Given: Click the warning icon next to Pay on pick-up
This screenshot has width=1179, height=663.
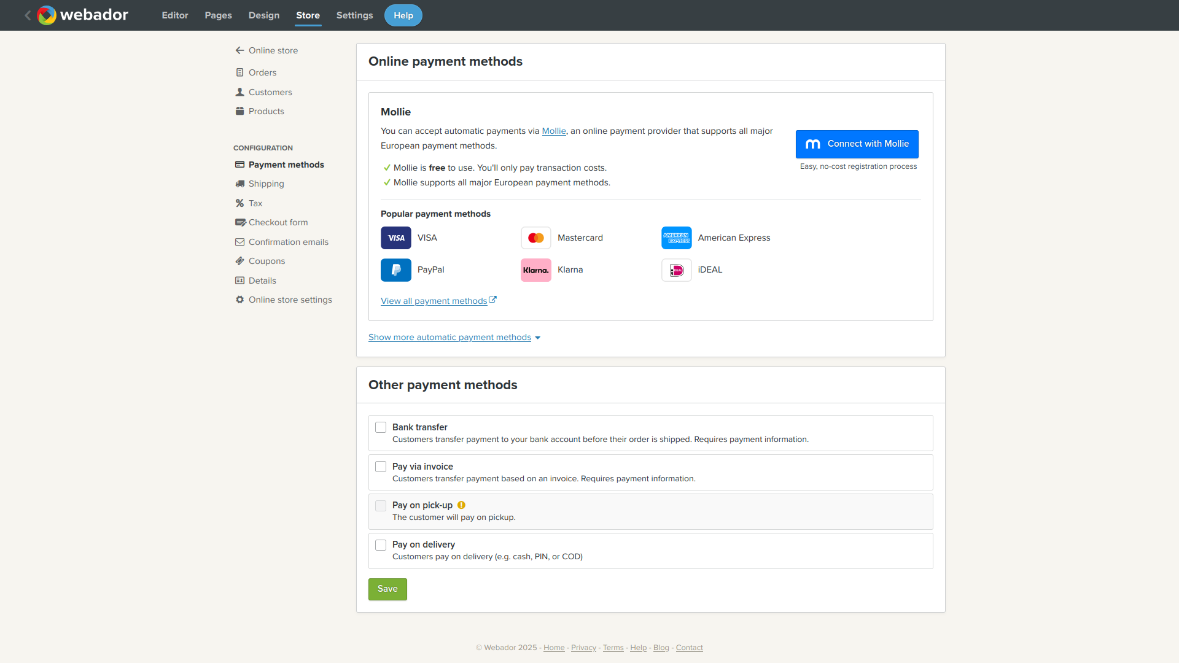Looking at the screenshot, I should (x=461, y=505).
